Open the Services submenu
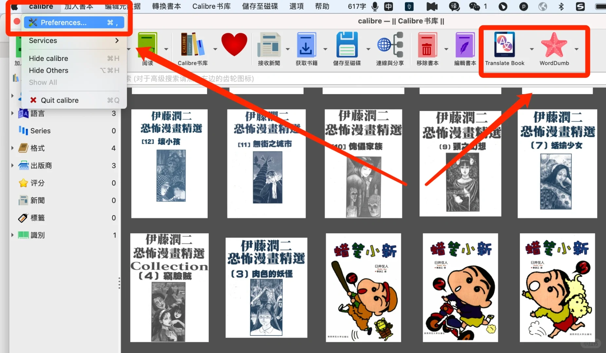606x353 pixels. (x=74, y=41)
